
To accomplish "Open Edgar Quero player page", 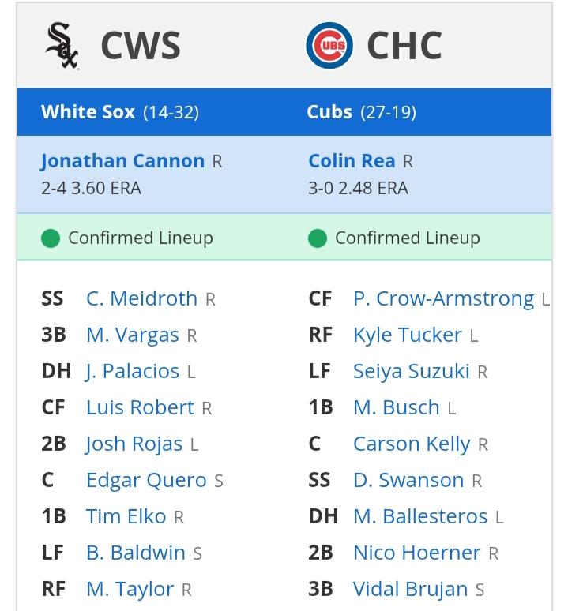I will [x=146, y=481].
